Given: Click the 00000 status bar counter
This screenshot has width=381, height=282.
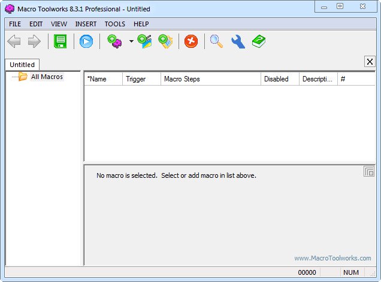Looking at the screenshot, I should point(307,272).
